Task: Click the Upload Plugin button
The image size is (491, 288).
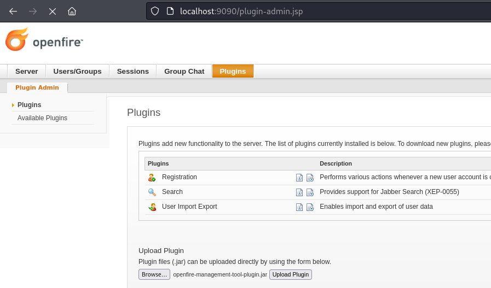Action: [x=290, y=274]
